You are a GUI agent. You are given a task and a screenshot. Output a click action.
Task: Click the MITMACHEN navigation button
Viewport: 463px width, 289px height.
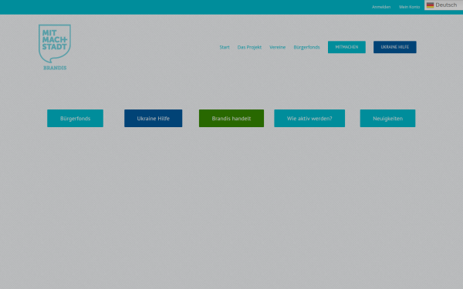coord(346,47)
